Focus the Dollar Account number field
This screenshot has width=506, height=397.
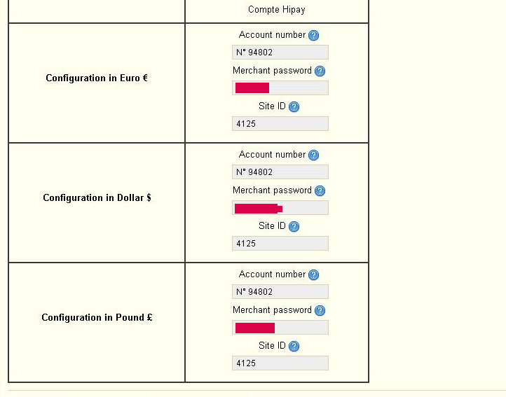(280, 172)
